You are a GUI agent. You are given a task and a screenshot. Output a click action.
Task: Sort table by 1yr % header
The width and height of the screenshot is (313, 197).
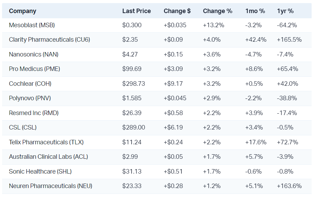[x=285, y=11]
